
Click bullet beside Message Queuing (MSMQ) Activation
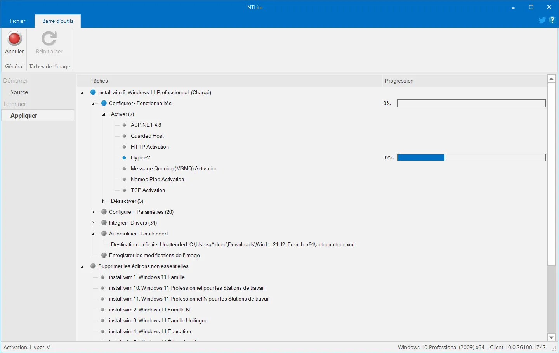[124, 168]
